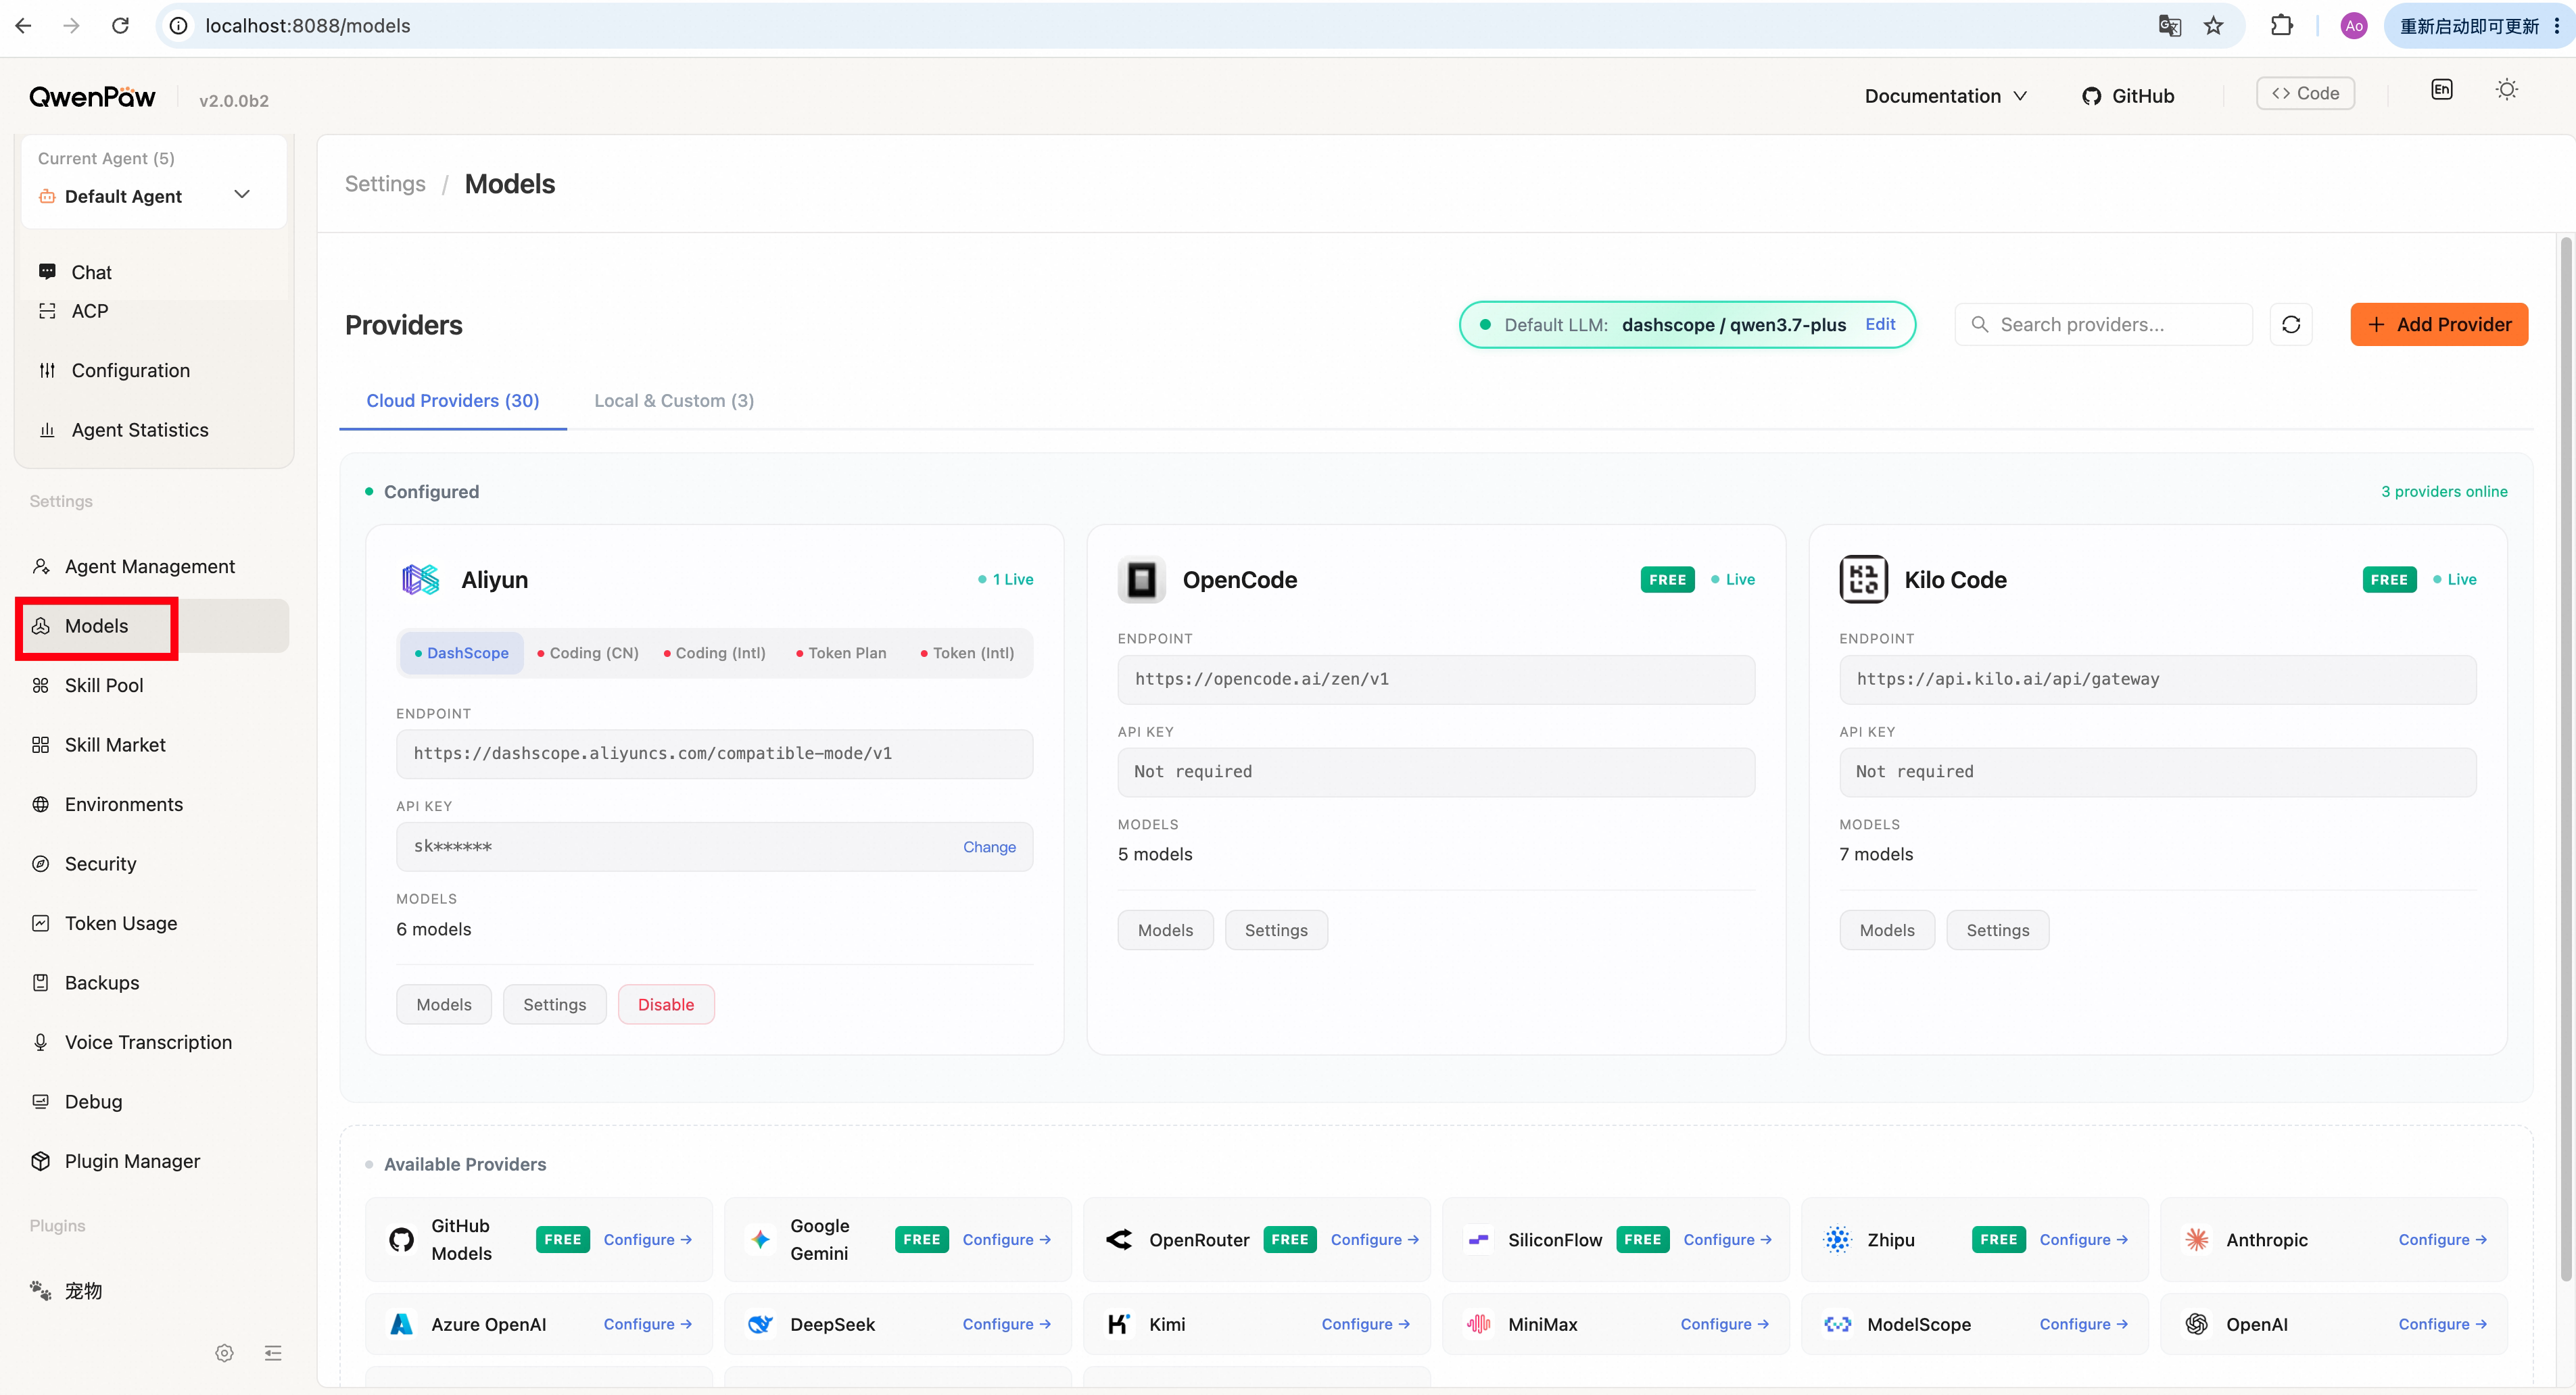Click the Settings breadcrumb link
This screenshot has height=1395, width=2576.
tap(385, 184)
